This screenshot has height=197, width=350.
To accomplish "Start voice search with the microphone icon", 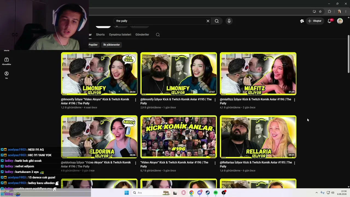I will point(229,21).
